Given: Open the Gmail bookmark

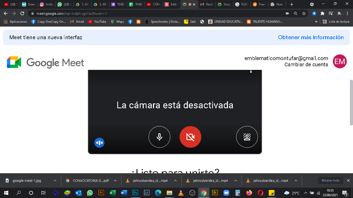Looking at the screenshot, I should point(77,22).
